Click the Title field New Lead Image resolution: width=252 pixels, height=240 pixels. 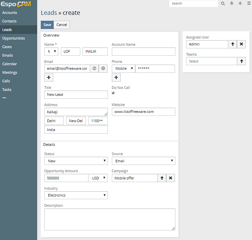point(76,94)
